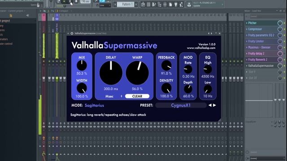Open the Msec delay unit dropdown
Image resolution: width=287 pixels, height=161 pixels.
tap(113, 96)
